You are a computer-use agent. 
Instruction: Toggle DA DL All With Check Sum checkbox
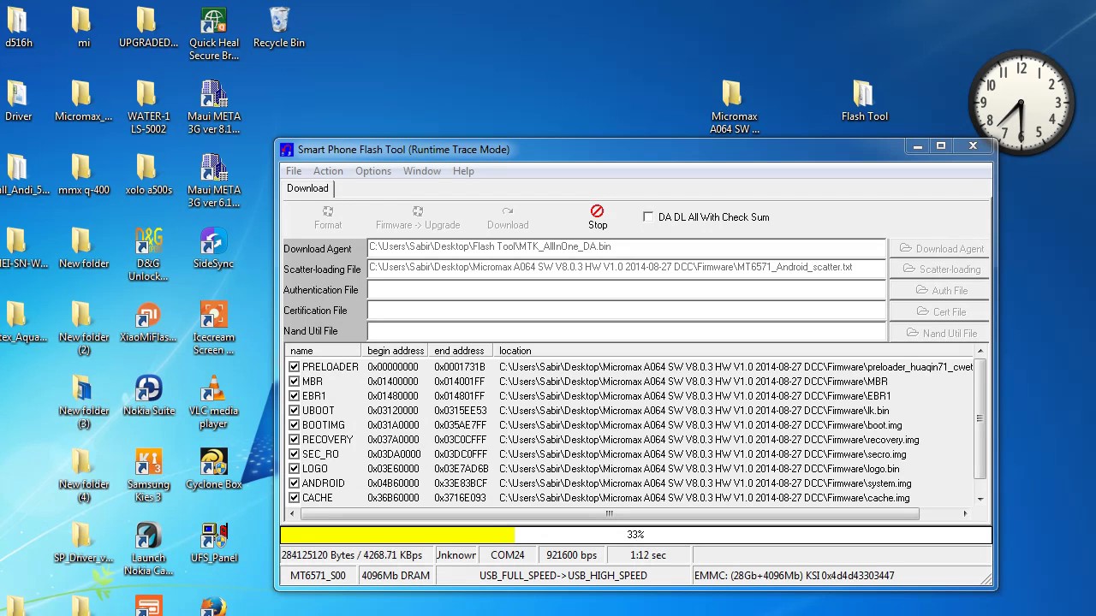pyautogui.click(x=648, y=217)
